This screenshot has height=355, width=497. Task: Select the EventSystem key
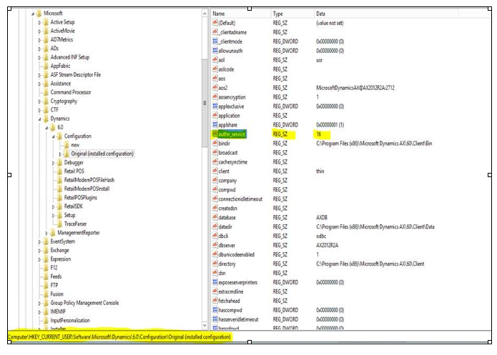click(63, 241)
